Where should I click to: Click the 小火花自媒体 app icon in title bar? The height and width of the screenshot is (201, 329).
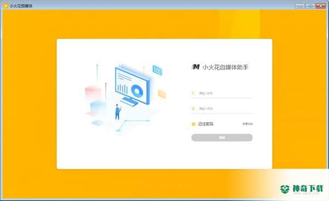click(6, 6)
